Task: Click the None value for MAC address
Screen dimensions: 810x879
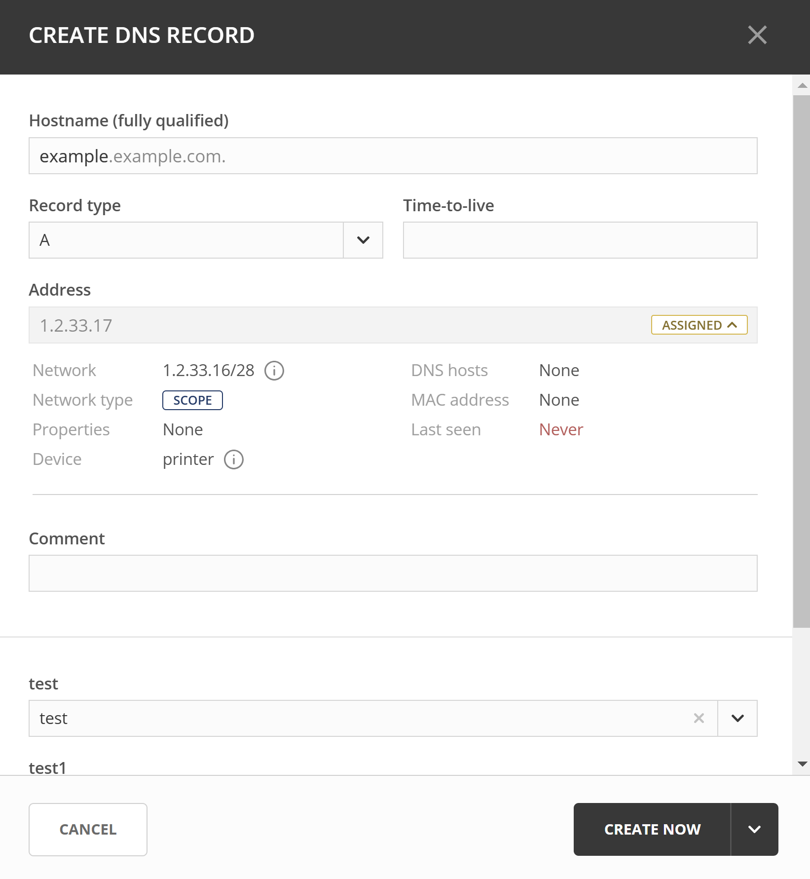Action: pyautogui.click(x=558, y=400)
